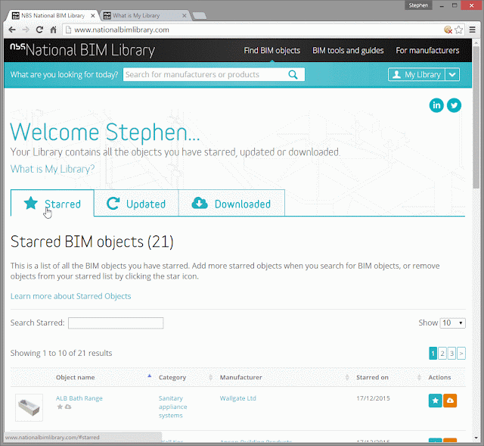The image size is (484, 446).
Task: Click the My Library button
Action: pos(416,74)
